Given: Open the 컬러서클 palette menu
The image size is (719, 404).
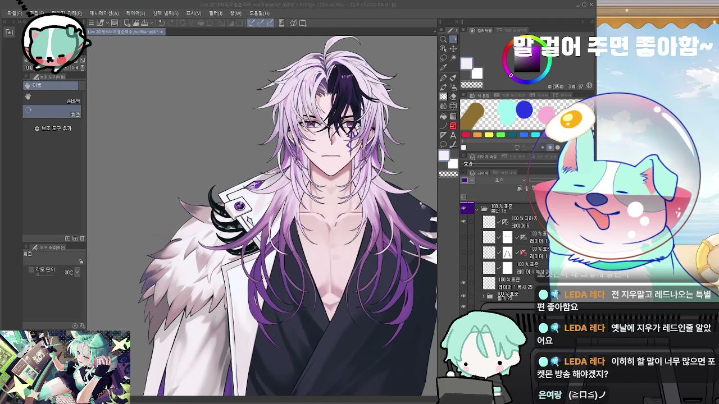Looking at the screenshot, I should 464,30.
